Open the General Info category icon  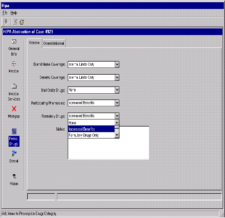click(x=14, y=42)
